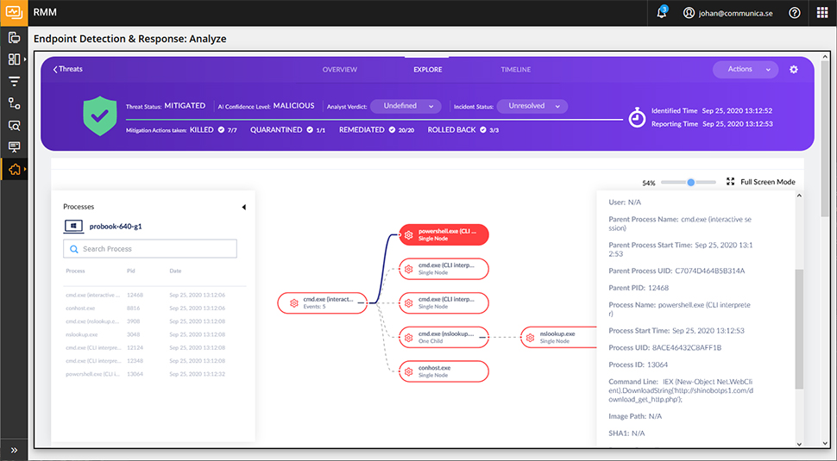Open the Analyst Verdict Undefined dropdown
Viewport: 837px width, 461px height.
coord(406,106)
